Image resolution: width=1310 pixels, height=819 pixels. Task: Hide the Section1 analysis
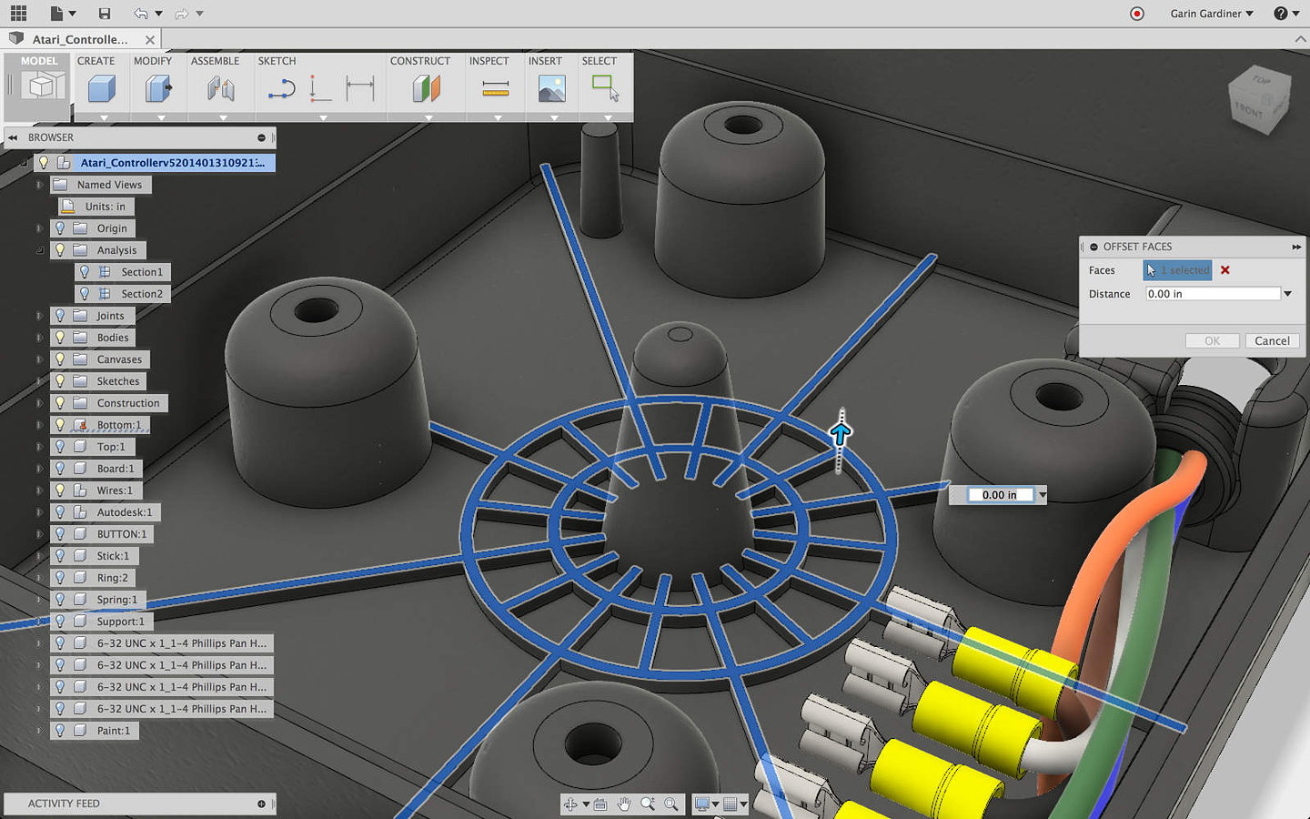pos(85,271)
